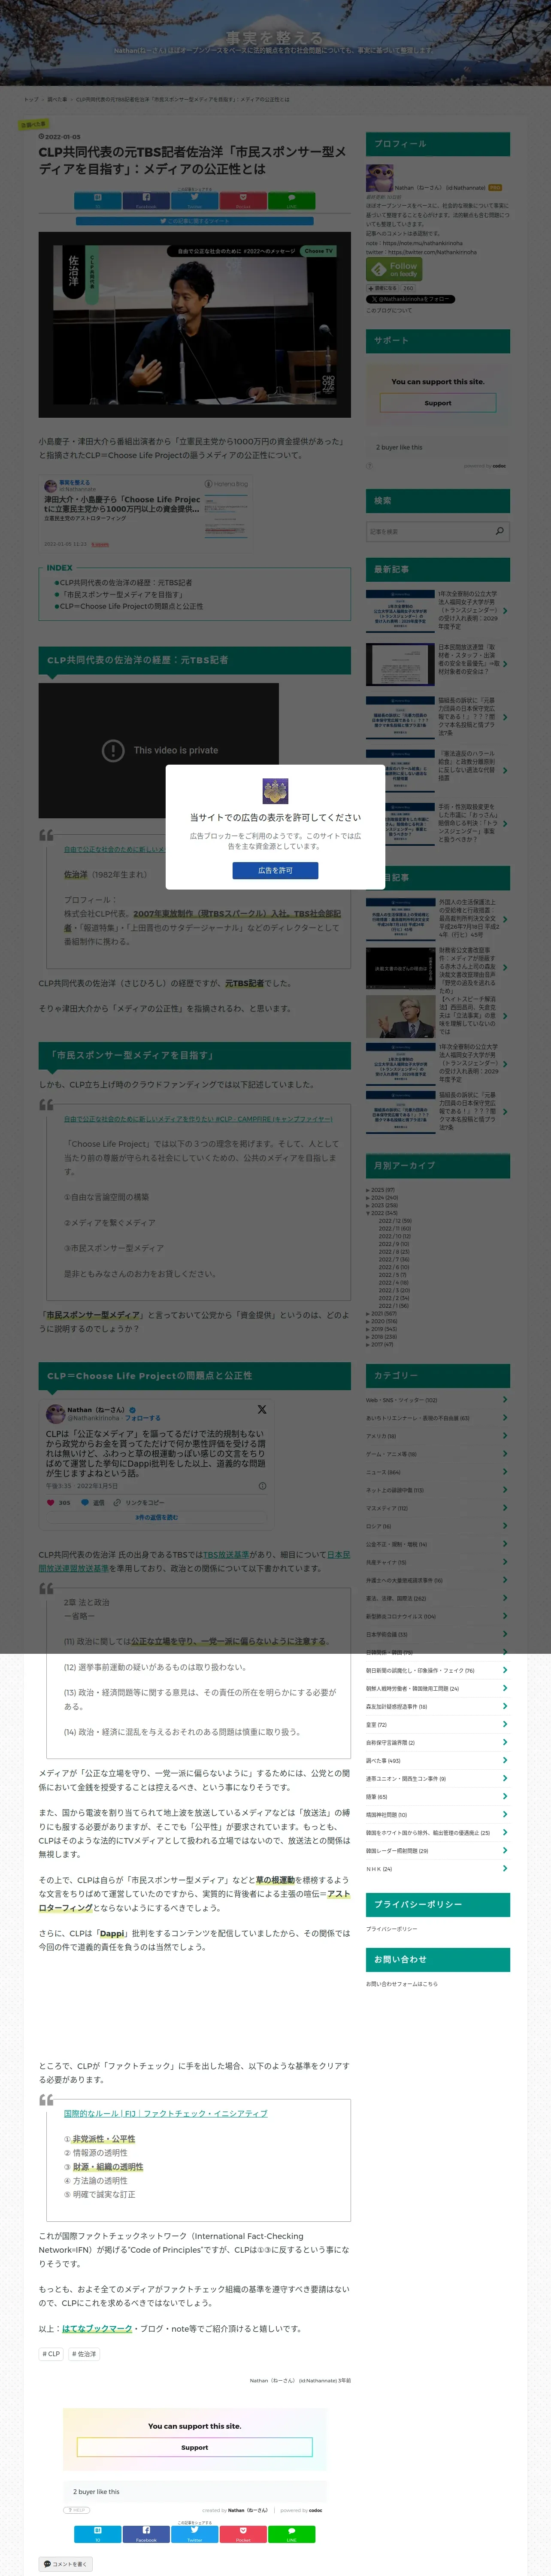Click the site logo icon in ad popup
The width and height of the screenshot is (551, 2576).
[x=275, y=791]
